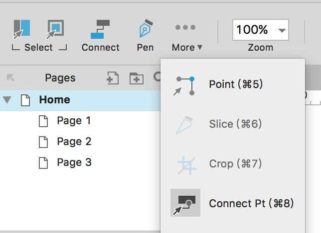Click the Add Folder icon
321x233 pixels.
point(136,78)
